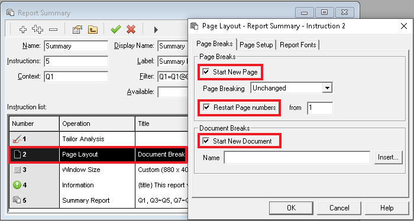This screenshot has height=221, width=414.
Task: Click the Custom (880 x 40 title cell
Action: [x=161, y=170]
